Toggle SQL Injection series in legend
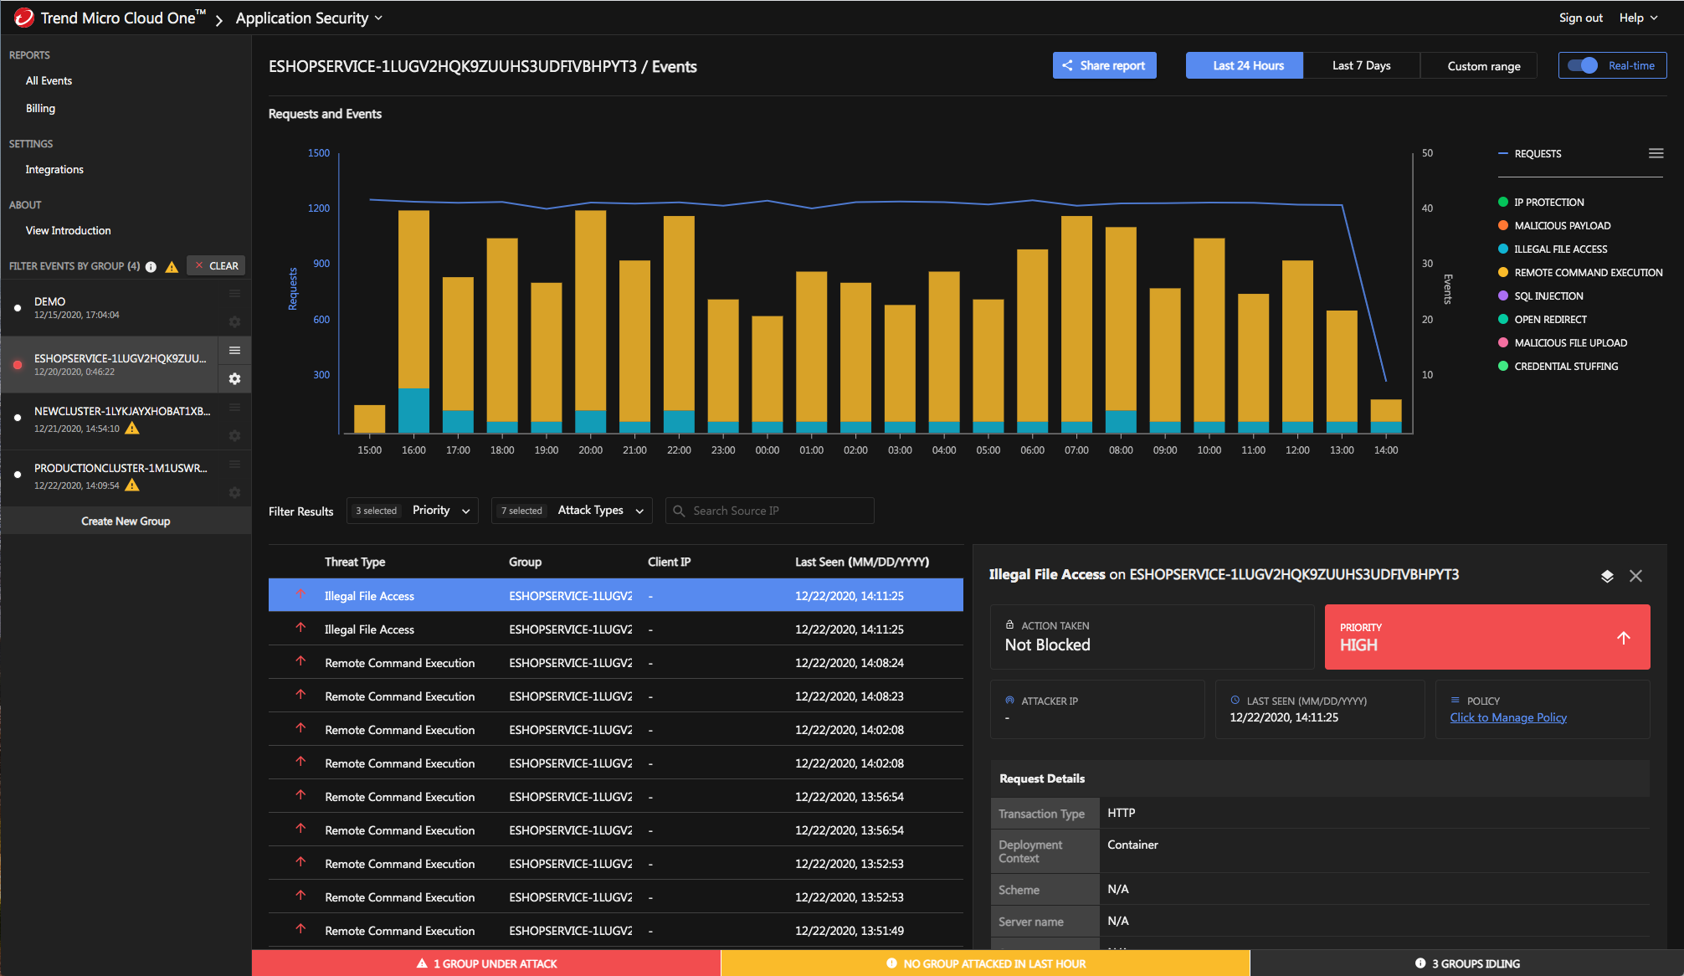The height and width of the screenshot is (976, 1684). coord(1548,296)
